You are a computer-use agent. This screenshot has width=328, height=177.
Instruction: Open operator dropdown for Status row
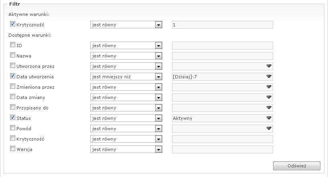pos(159,118)
